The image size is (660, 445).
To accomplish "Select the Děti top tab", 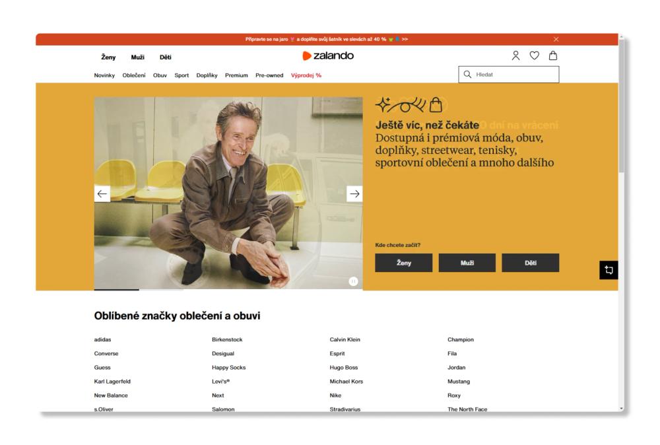I will [x=166, y=57].
